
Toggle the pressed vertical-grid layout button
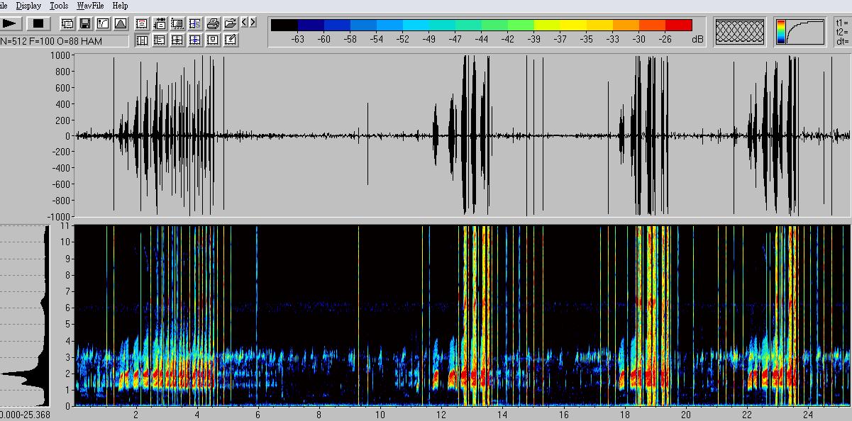tap(142, 40)
